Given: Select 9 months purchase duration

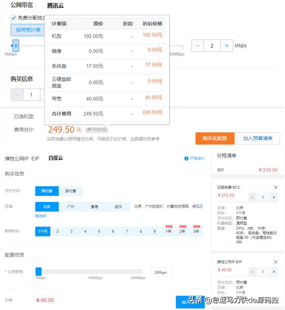Looking at the screenshot, I should (155, 231).
